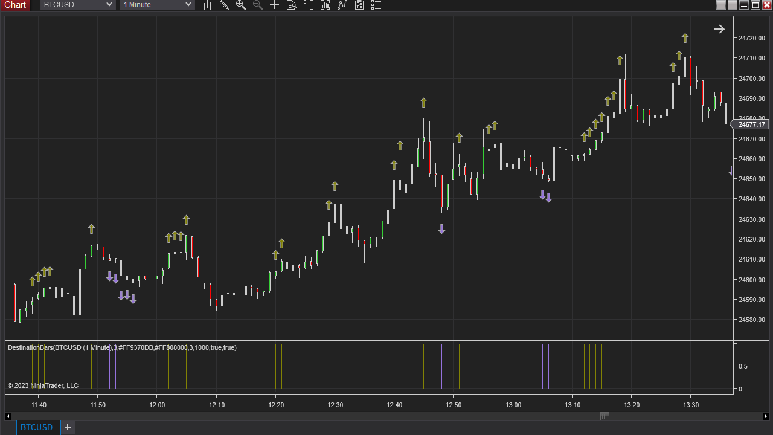Click first window link button beside minimize
The height and width of the screenshot is (435, 773).
point(721,5)
